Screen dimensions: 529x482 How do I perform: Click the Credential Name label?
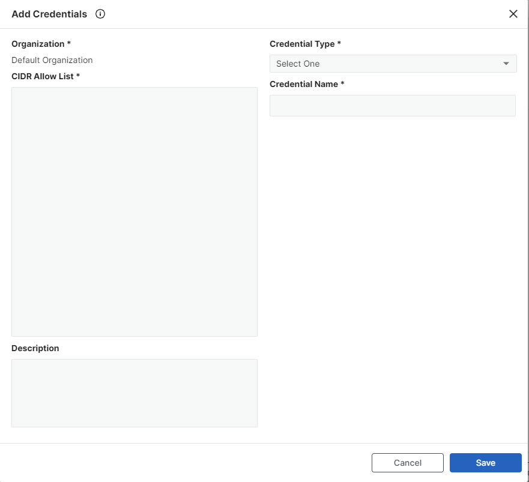(304, 84)
